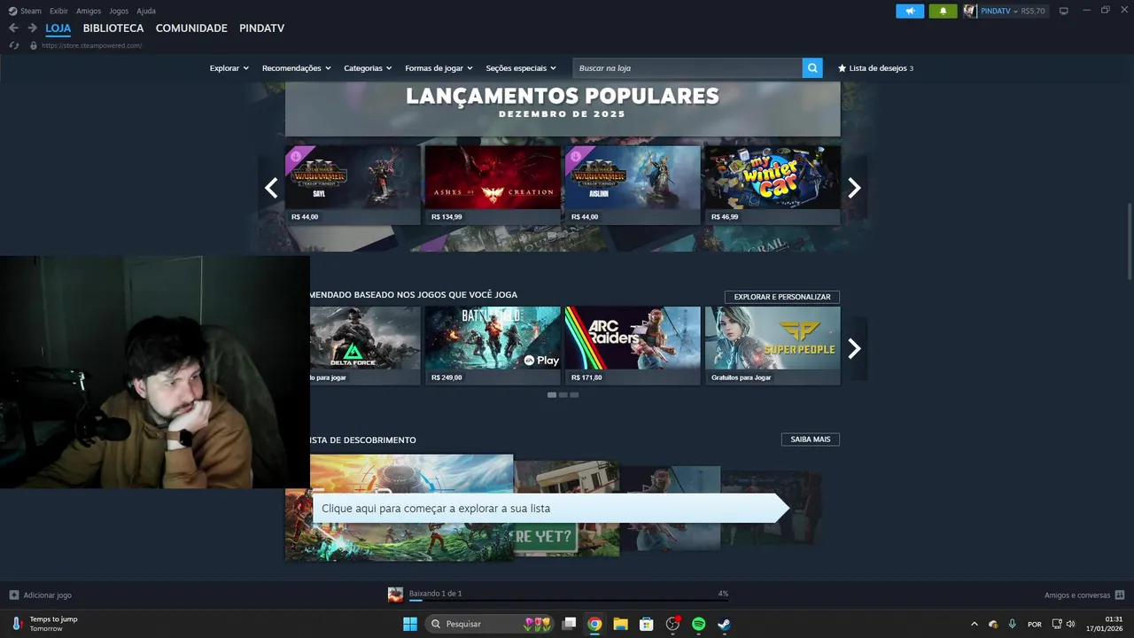1134x638 pixels.
Task: Open the Steam menu
Action: (x=30, y=11)
